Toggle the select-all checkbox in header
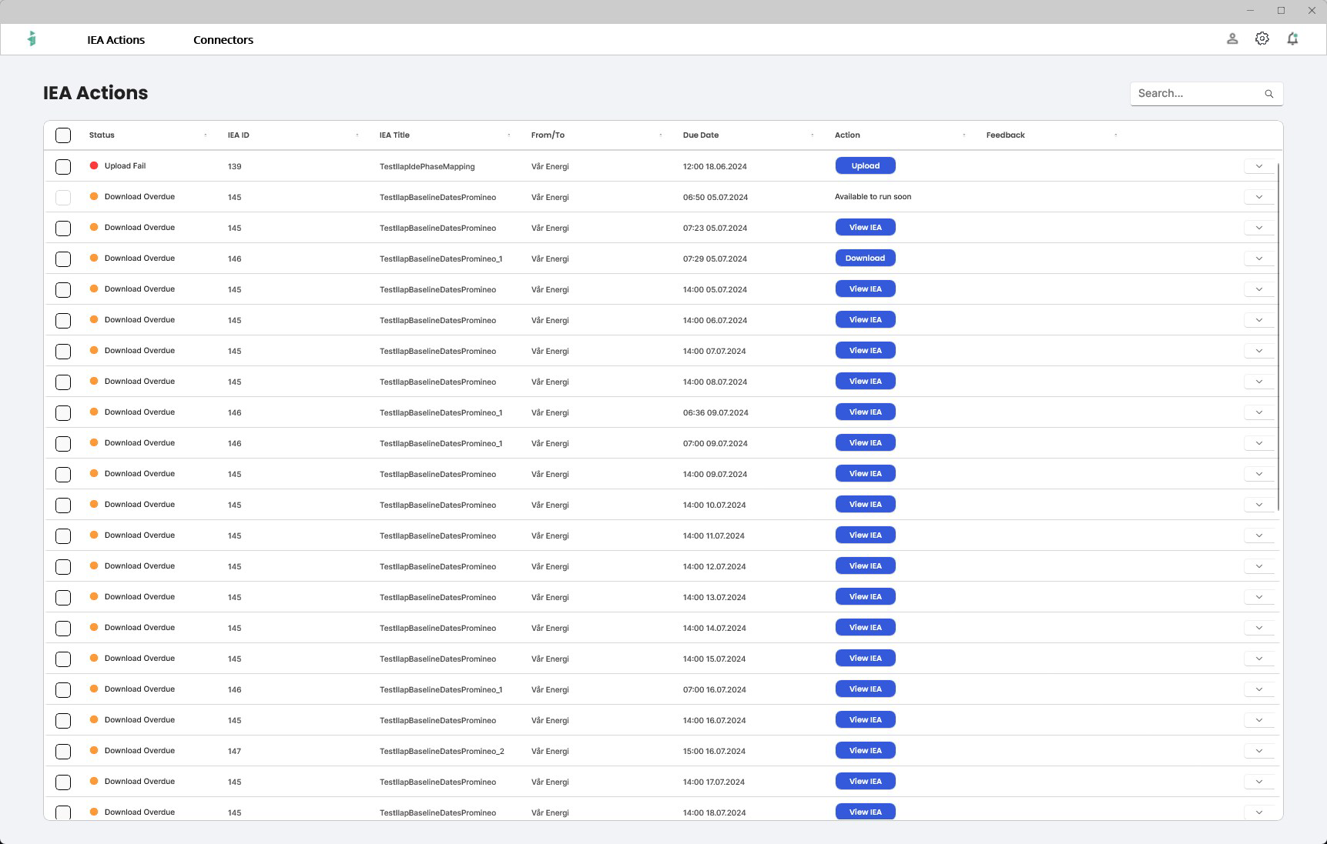Viewport: 1327px width, 844px height. [63, 135]
